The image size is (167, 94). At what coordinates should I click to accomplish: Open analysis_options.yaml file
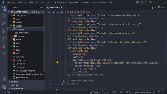(x=26, y=71)
